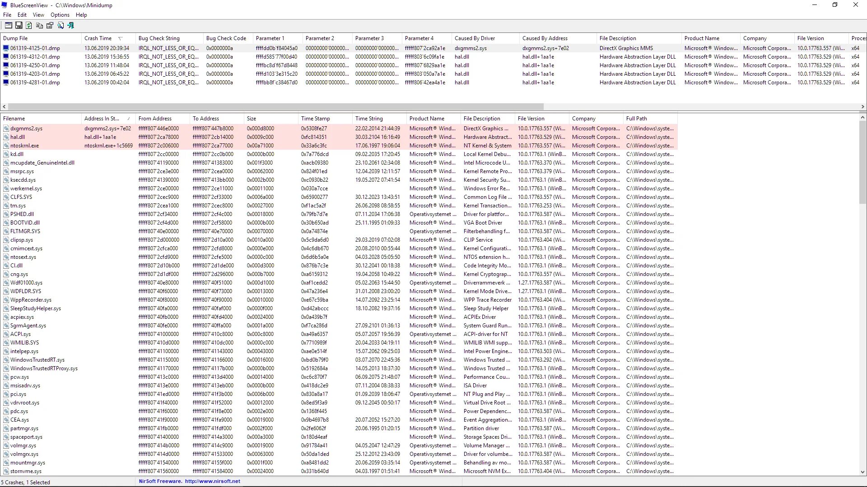867x487 pixels.
Task: Click the Copy Selected Items icon
Action: (x=39, y=26)
